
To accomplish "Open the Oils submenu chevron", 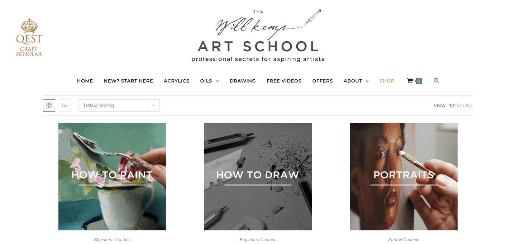I will click(x=217, y=81).
